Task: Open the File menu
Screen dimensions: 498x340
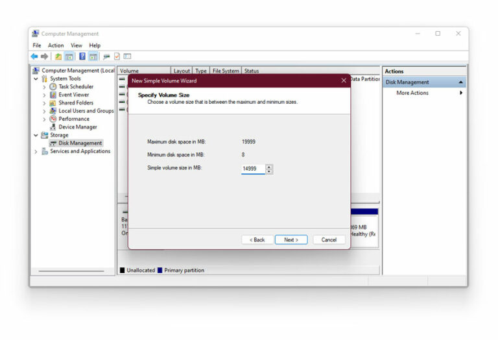Action: tap(37, 45)
